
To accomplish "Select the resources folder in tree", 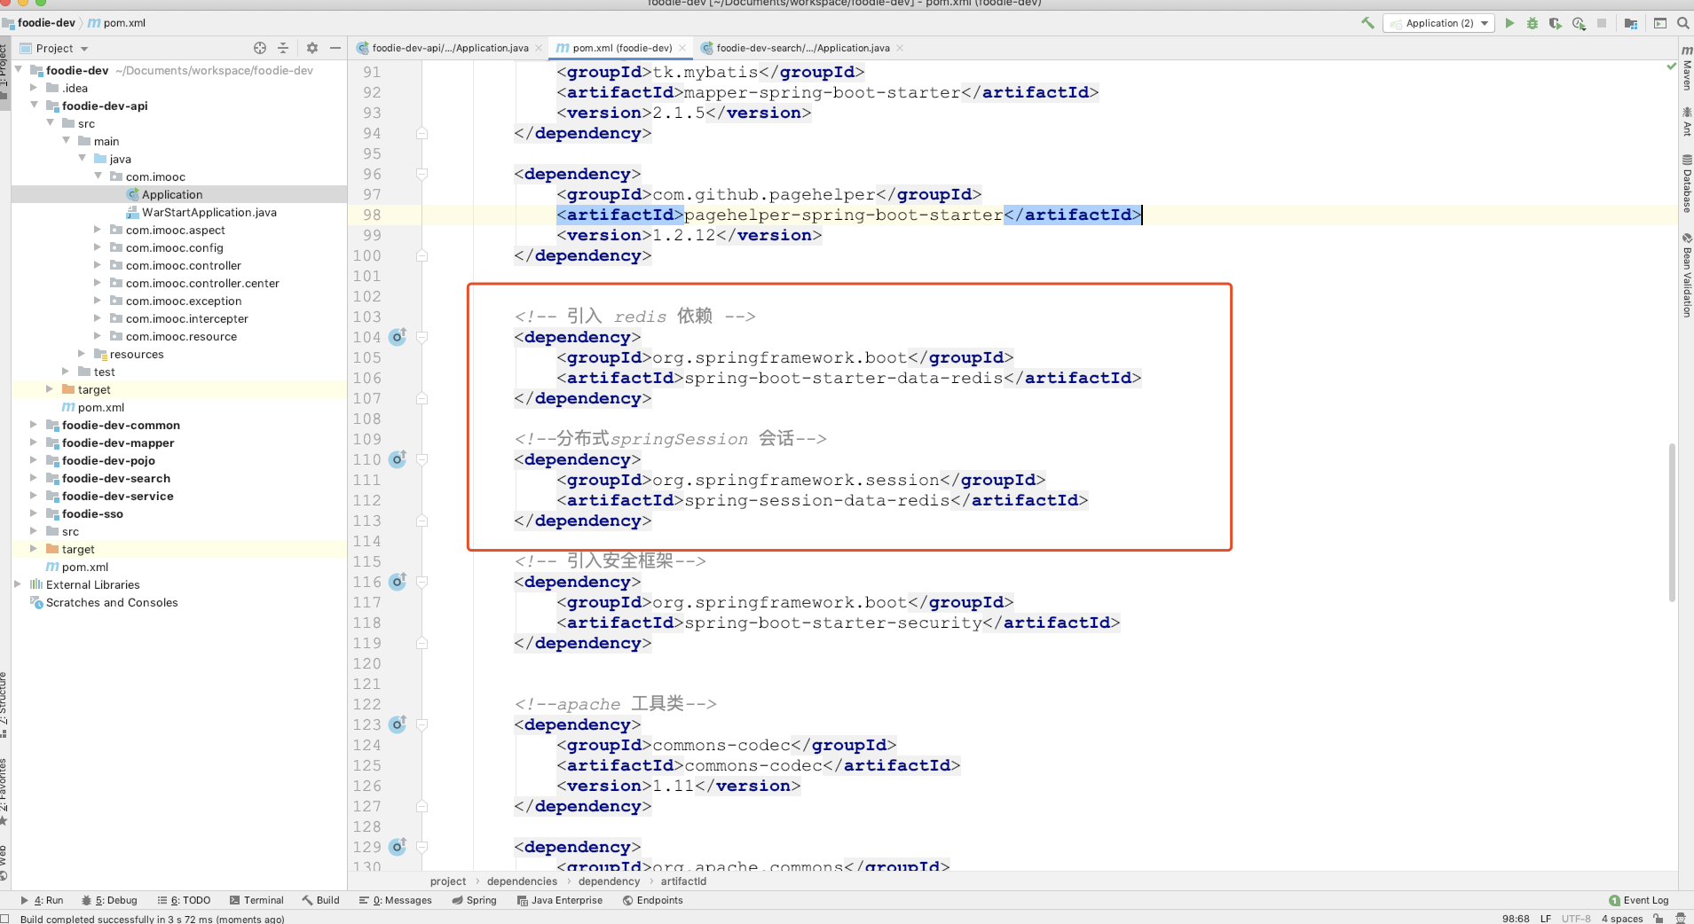I will coord(137,354).
